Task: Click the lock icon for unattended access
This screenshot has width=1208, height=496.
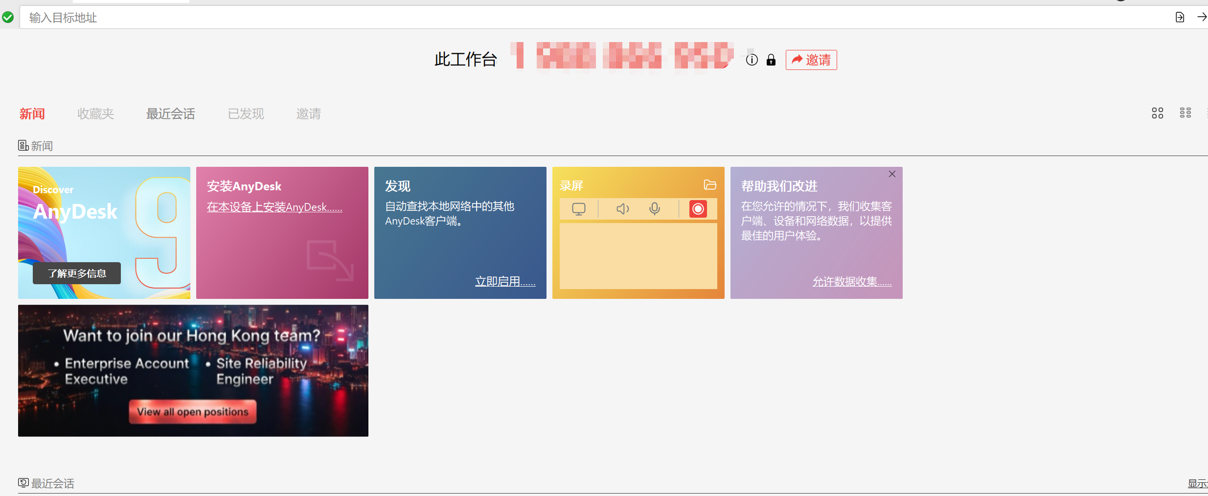Action: point(771,60)
